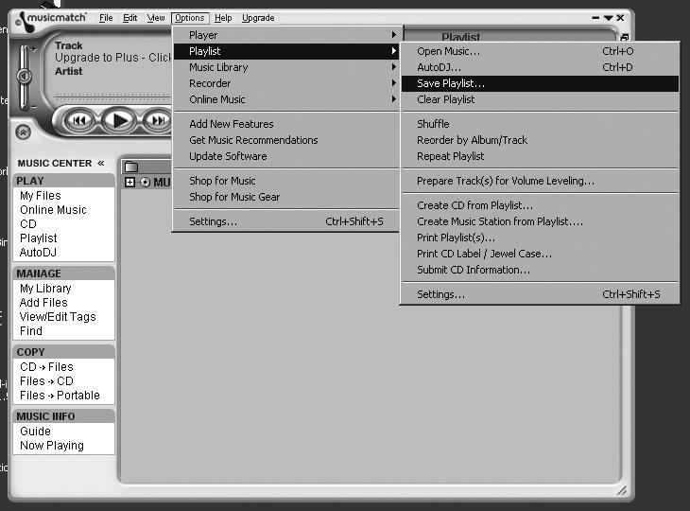Open Guide under Music Info
Viewport: 690px width, 511px height.
(35, 432)
